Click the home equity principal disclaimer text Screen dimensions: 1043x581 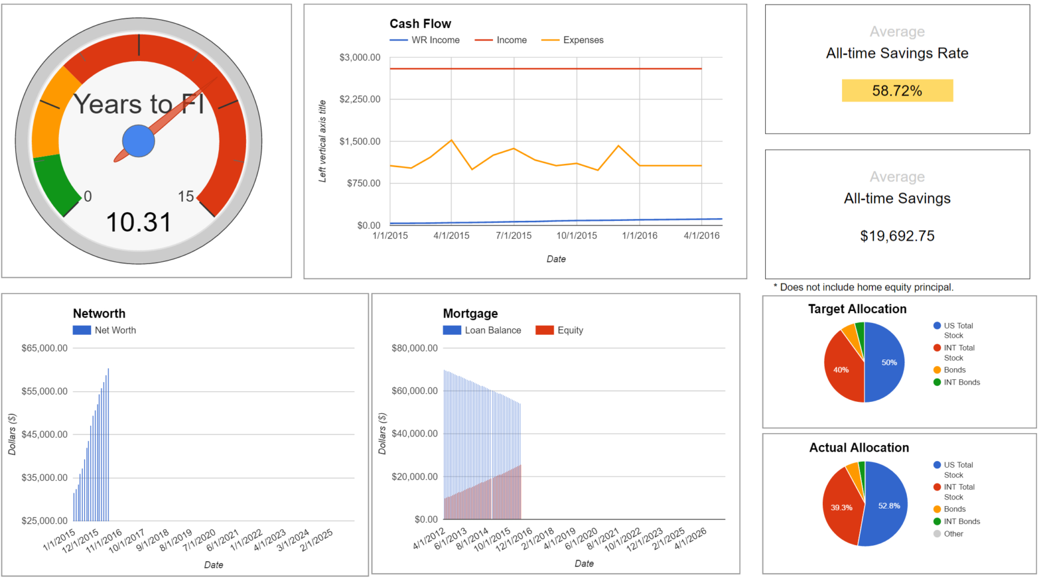click(x=864, y=287)
